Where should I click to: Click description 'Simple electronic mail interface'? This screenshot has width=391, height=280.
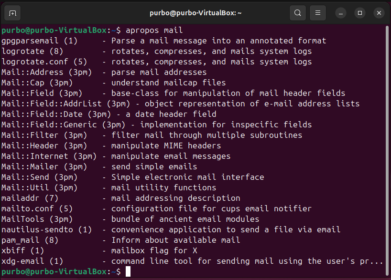click(x=187, y=177)
